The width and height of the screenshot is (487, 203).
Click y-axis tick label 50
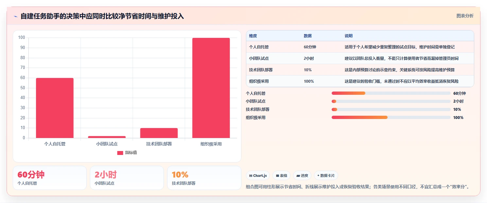point(23,88)
